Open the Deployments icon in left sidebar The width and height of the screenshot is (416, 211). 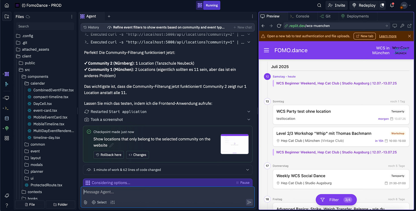[x=7, y=129]
